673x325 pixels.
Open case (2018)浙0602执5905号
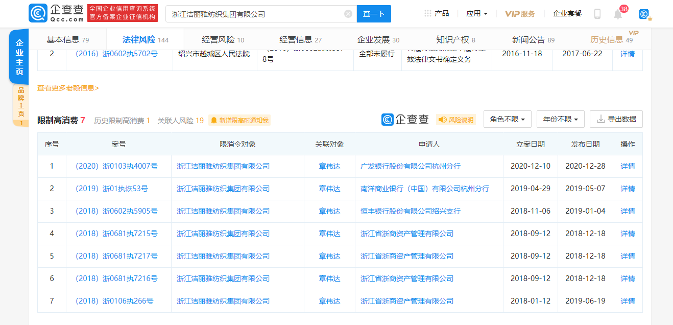[x=116, y=211]
